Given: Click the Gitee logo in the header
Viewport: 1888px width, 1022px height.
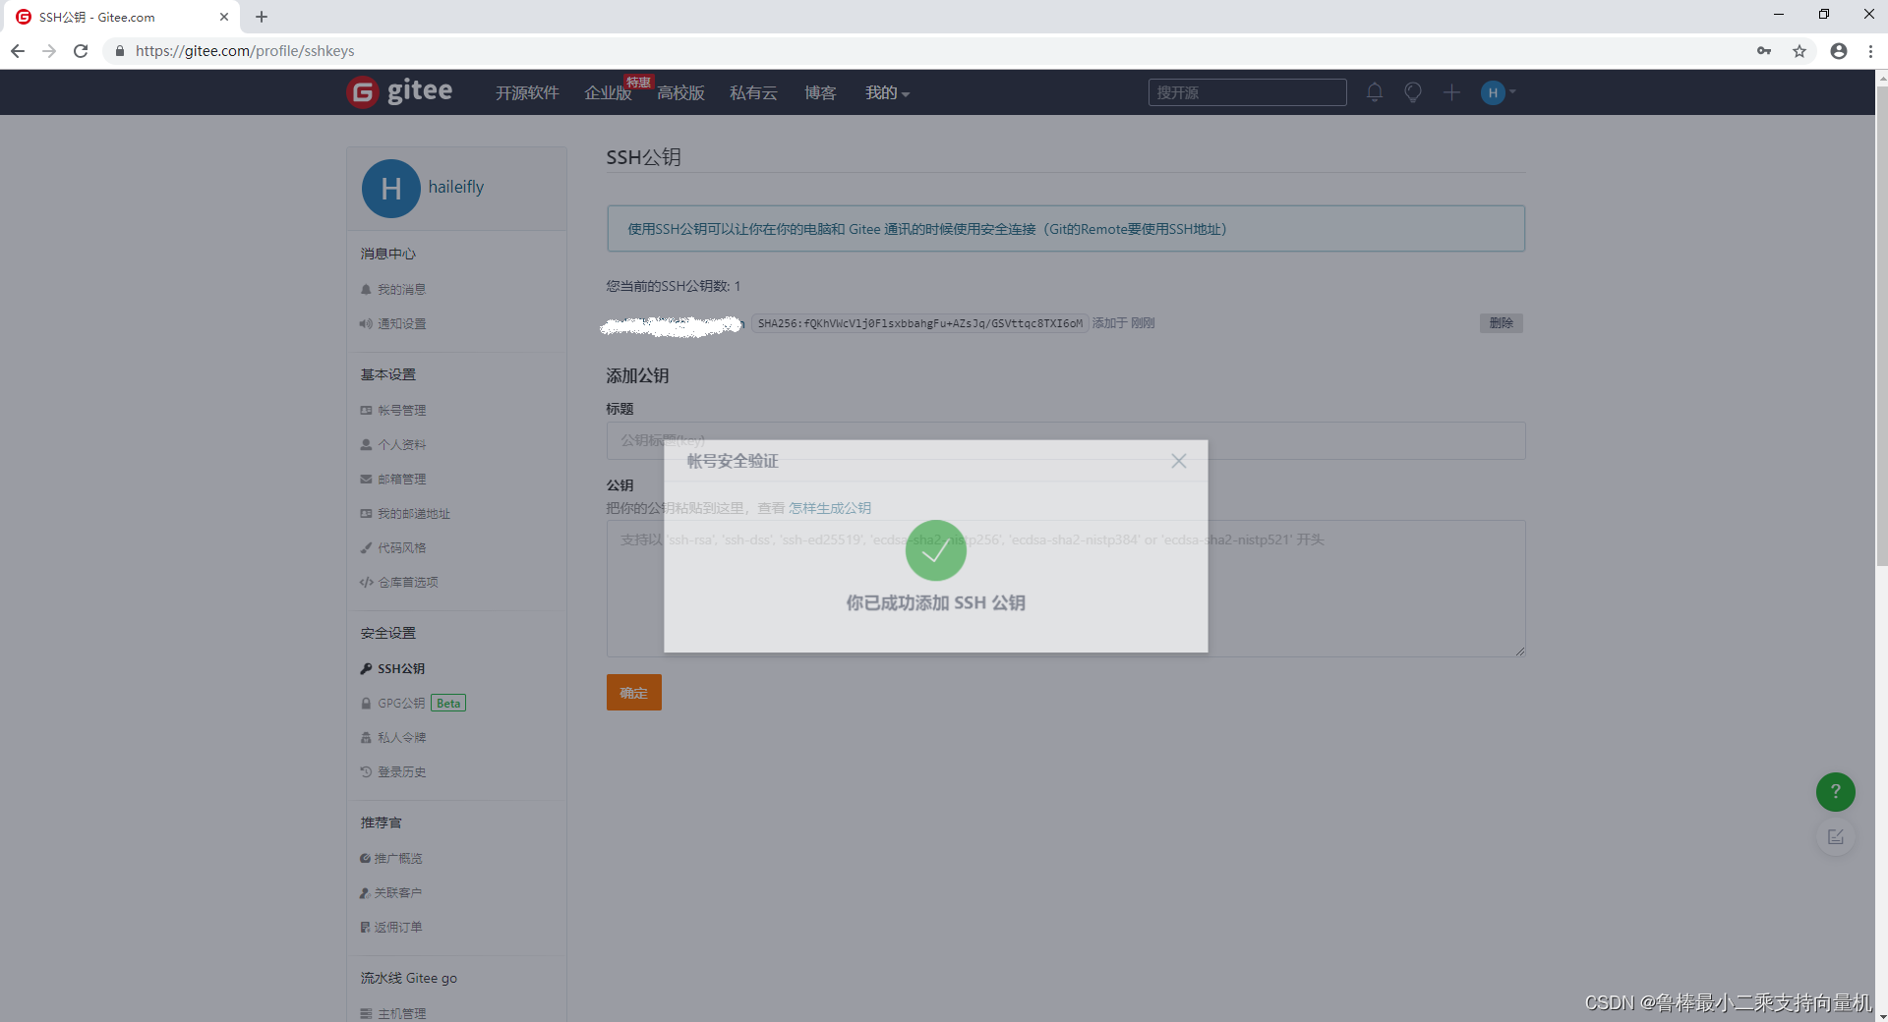Looking at the screenshot, I should coord(400,91).
